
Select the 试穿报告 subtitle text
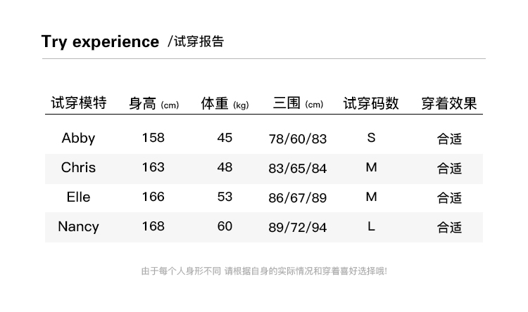pos(196,41)
